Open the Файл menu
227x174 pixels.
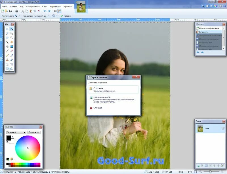click(5, 7)
